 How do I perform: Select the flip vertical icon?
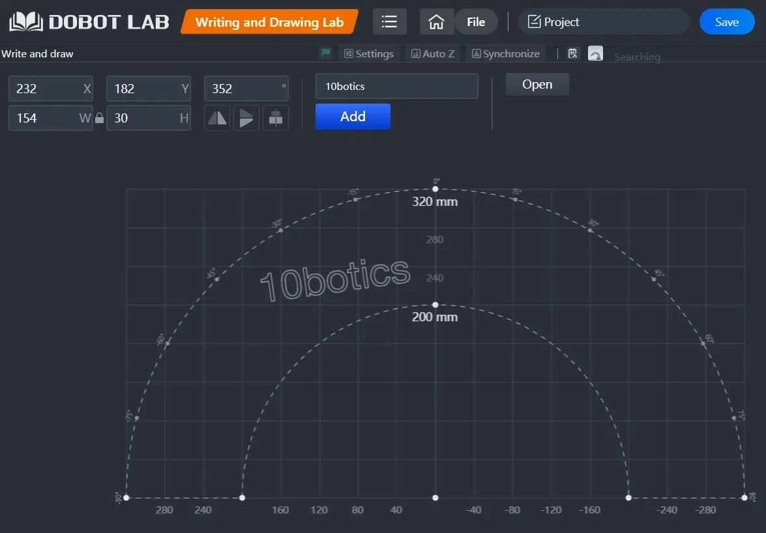click(x=246, y=118)
